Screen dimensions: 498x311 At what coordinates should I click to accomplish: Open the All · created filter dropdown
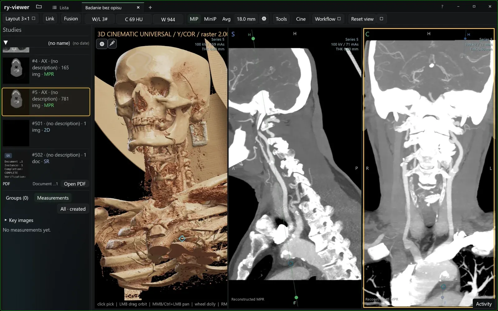pyautogui.click(x=73, y=209)
